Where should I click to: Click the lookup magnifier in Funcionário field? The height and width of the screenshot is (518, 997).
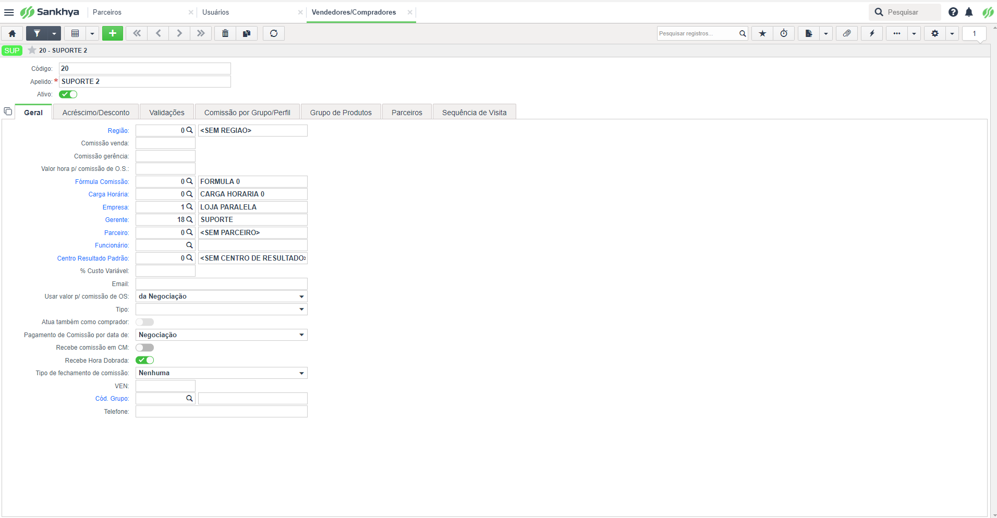click(x=190, y=245)
